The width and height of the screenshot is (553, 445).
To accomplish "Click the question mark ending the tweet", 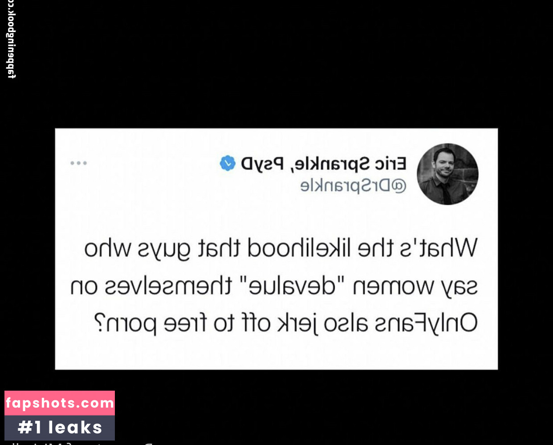I will coord(101,323).
